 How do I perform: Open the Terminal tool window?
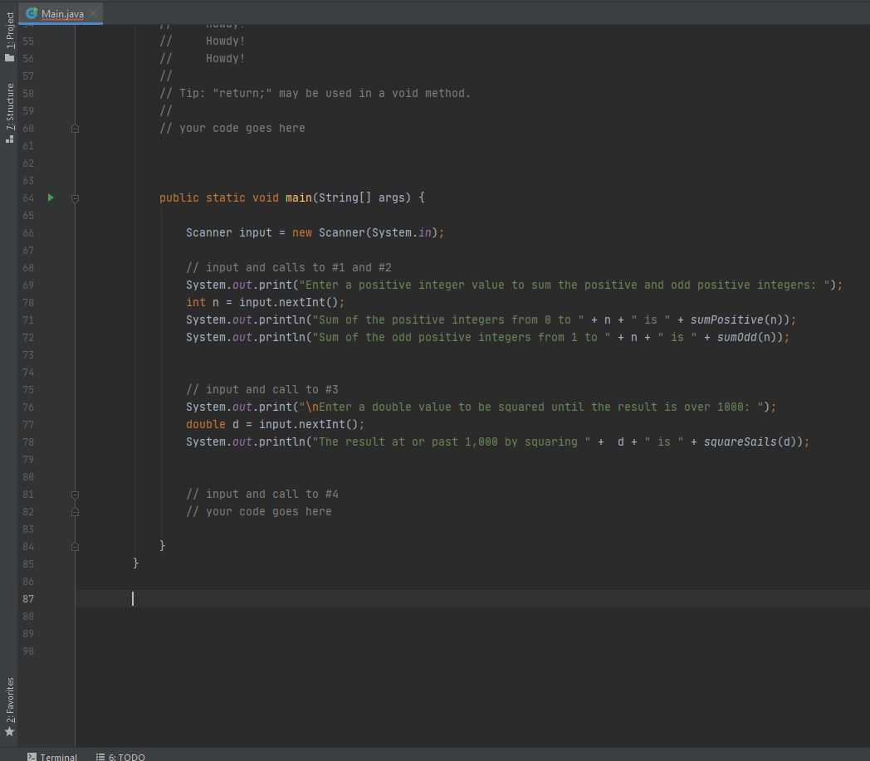click(x=52, y=757)
